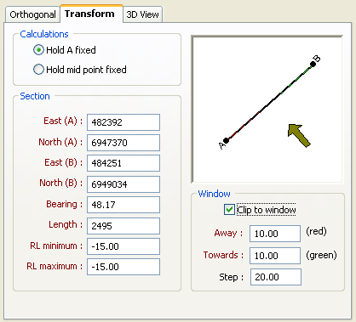Select the Transform tab

[x=89, y=14]
